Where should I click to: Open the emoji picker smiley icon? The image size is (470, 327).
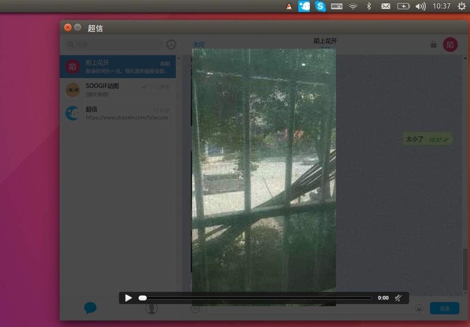pyautogui.click(x=419, y=308)
